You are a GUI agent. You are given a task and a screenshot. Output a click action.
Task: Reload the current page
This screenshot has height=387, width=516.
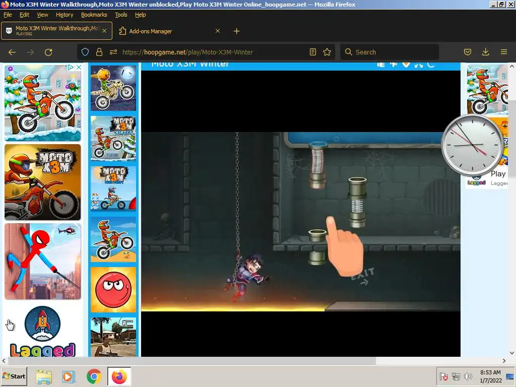48,52
